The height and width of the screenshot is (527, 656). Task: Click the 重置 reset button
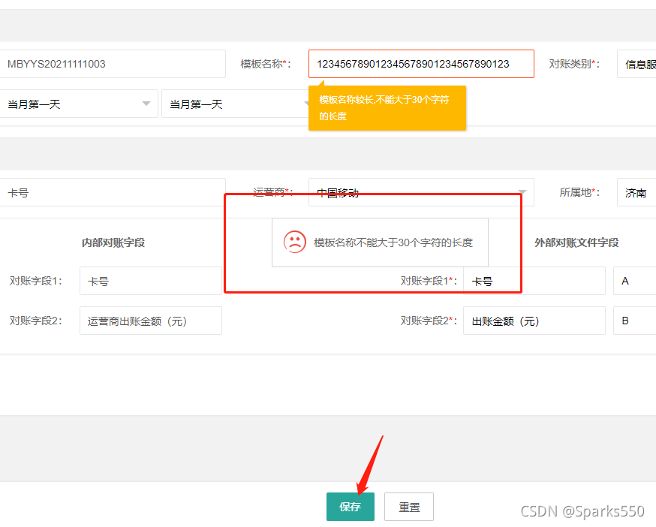coord(409,507)
